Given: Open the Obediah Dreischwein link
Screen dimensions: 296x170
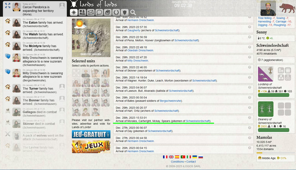Looking at the screenshot, I should tap(140, 50).
